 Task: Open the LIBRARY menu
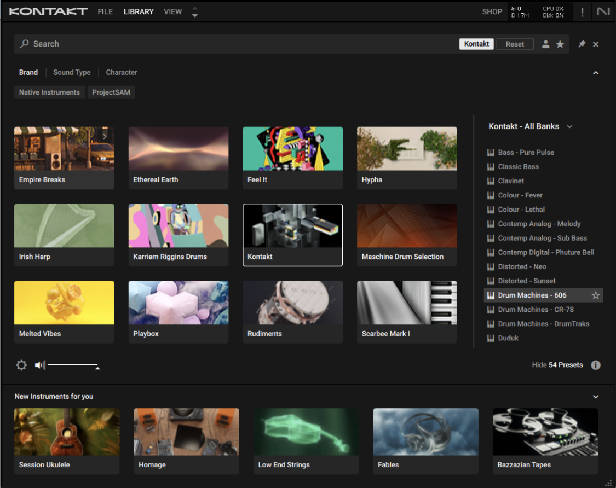[x=139, y=11]
